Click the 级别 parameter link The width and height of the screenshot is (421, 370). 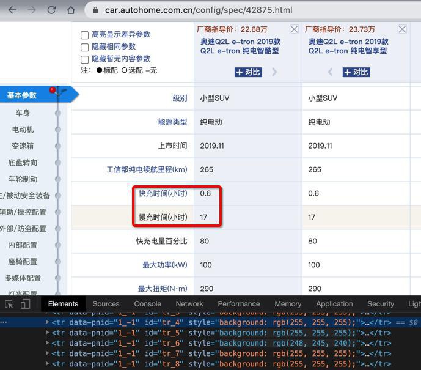tap(180, 98)
